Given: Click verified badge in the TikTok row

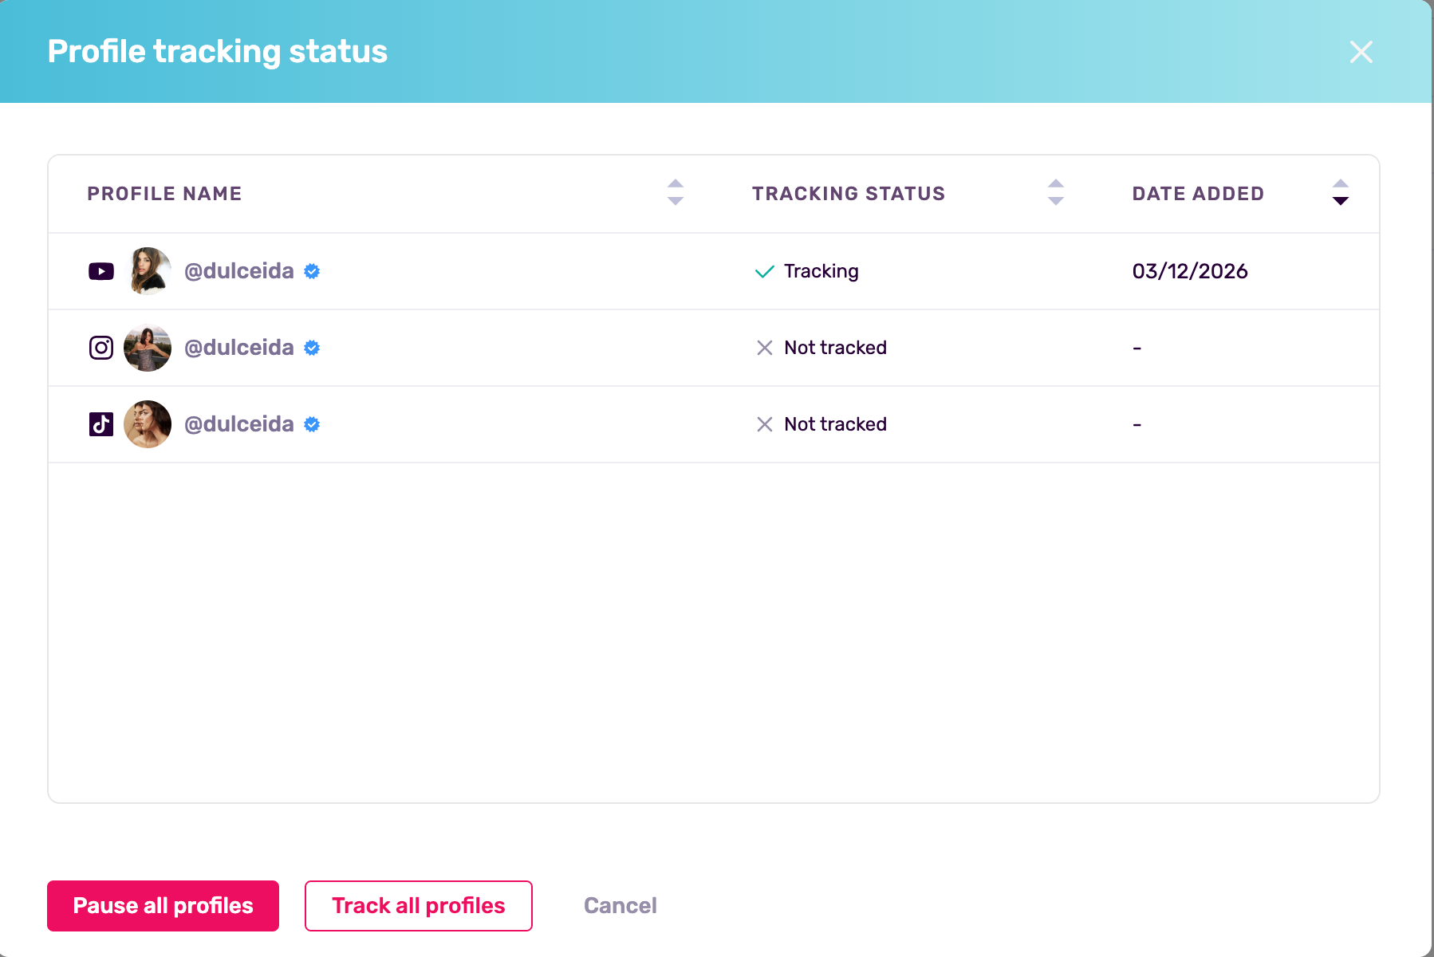Looking at the screenshot, I should (x=312, y=424).
